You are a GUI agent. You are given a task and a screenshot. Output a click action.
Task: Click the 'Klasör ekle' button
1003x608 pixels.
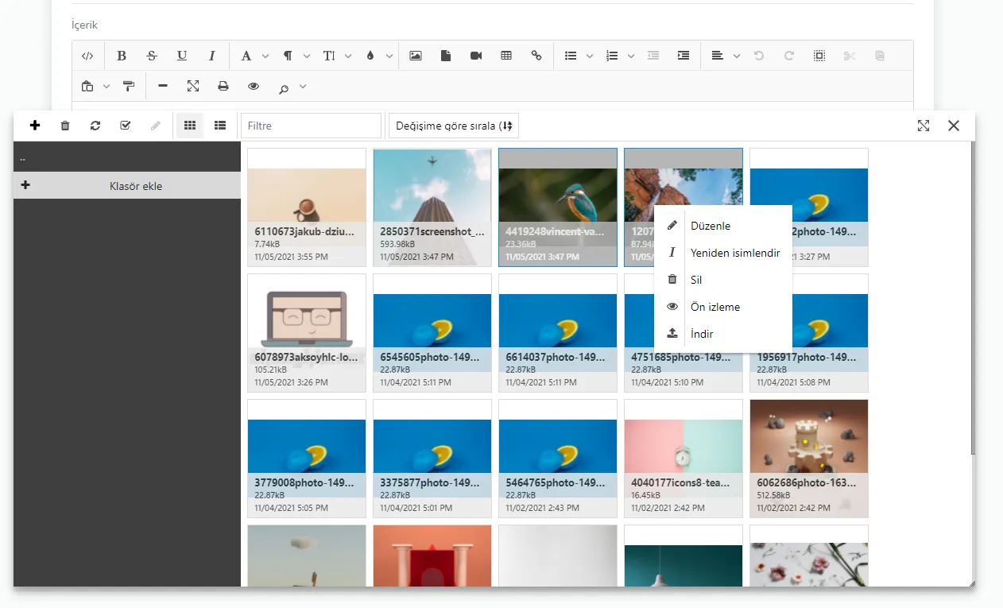(x=127, y=186)
